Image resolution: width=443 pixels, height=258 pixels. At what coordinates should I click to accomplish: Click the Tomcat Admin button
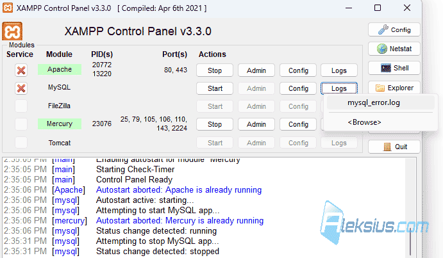pyautogui.click(x=256, y=143)
